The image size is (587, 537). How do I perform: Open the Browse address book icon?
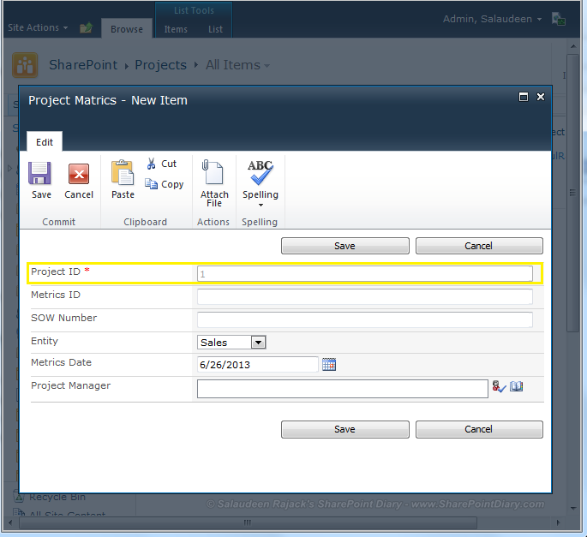[516, 385]
